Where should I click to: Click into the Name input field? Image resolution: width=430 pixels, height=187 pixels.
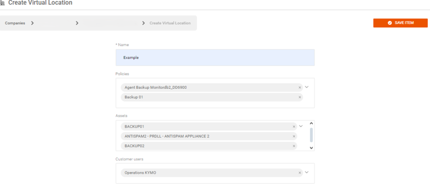215,58
